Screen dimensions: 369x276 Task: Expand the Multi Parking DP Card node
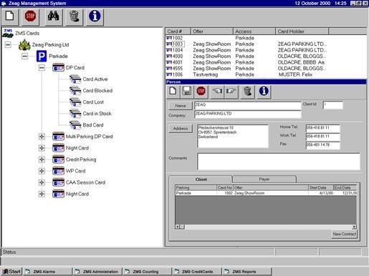pyautogui.click(x=42, y=137)
